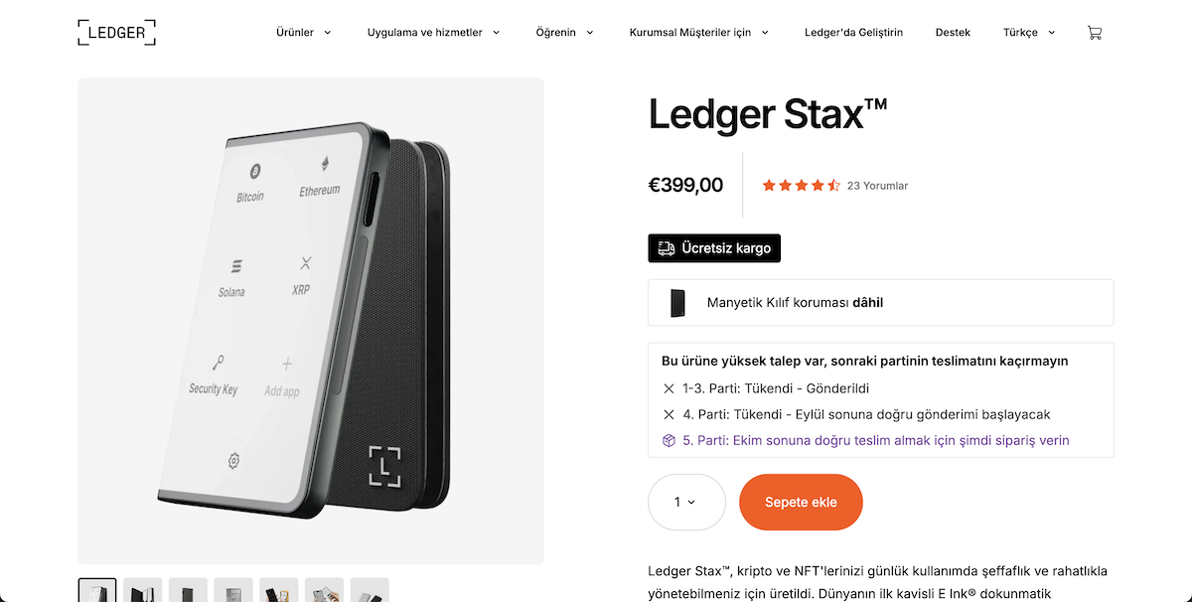
Task: Click the package icon next to 5. Parti
Action: (x=668, y=440)
